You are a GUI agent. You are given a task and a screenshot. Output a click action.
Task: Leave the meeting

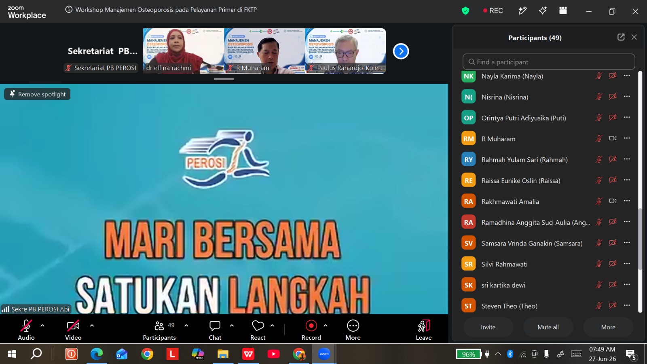[424, 330]
